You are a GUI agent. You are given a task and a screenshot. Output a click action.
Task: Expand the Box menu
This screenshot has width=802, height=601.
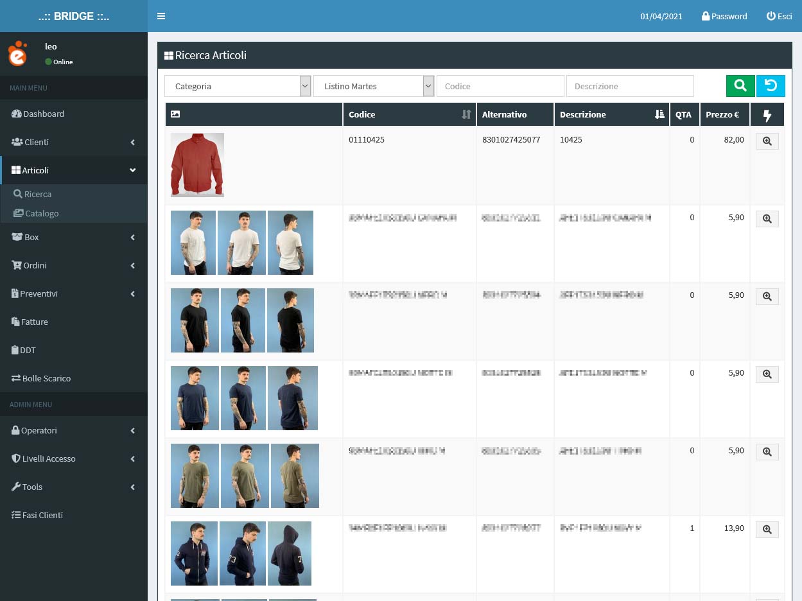point(74,237)
